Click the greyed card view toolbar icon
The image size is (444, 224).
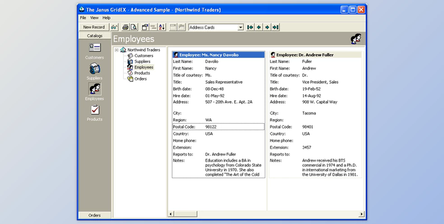click(x=173, y=27)
